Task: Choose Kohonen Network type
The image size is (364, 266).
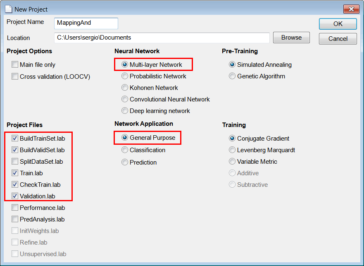Action: tap(125, 87)
